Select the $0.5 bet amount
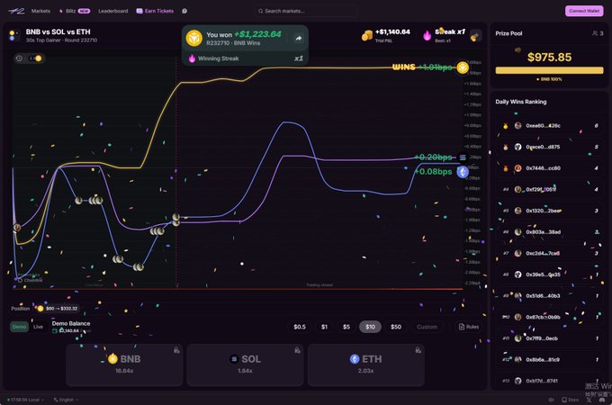The height and width of the screenshot is (405, 612). pyautogui.click(x=300, y=327)
